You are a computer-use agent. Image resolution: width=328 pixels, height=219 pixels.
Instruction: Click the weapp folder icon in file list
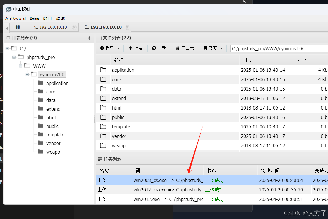coord(103,145)
